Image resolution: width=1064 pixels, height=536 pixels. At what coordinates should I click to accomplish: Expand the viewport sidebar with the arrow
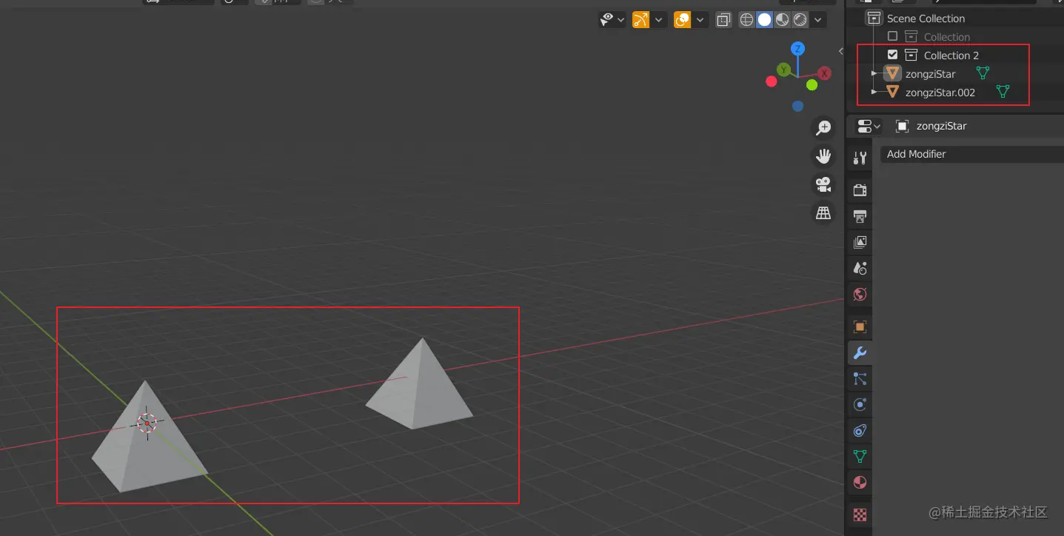(x=840, y=51)
